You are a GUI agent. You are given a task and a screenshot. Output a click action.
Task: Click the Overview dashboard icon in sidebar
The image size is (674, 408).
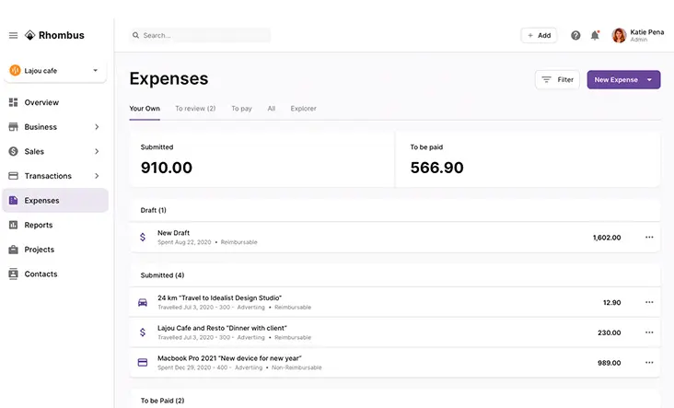(14, 102)
